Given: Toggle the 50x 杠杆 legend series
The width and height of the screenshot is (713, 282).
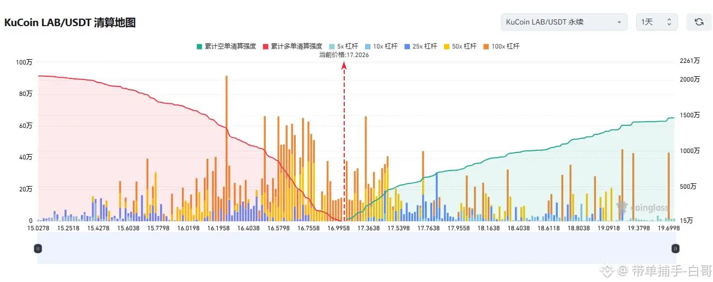Looking at the screenshot, I should [460, 46].
